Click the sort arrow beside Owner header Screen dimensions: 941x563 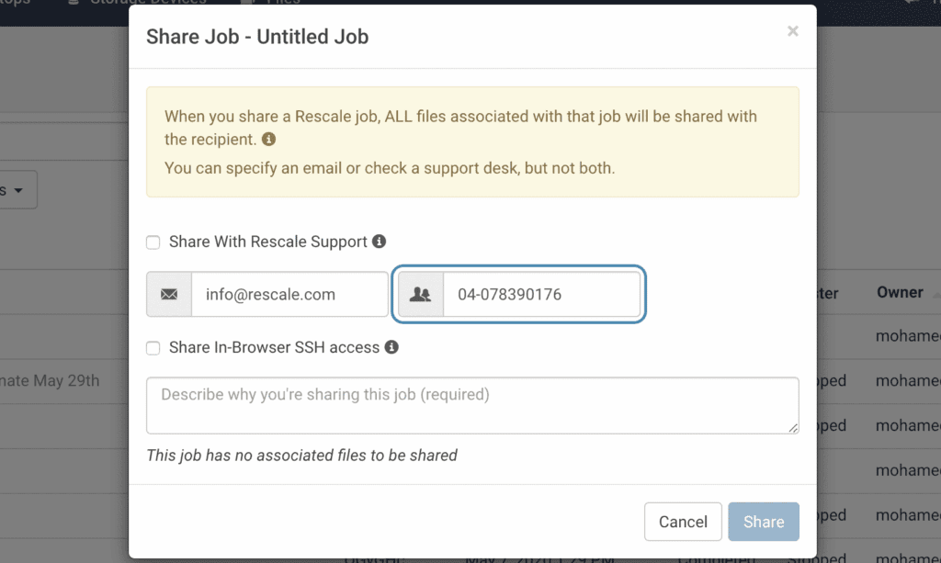click(935, 293)
